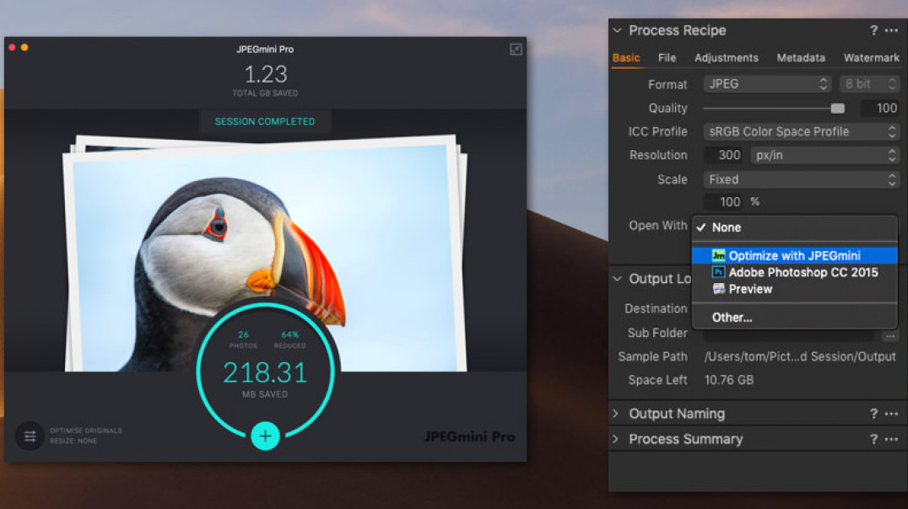
Task: Open Process Summary help question mark
Action: [x=873, y=439]
